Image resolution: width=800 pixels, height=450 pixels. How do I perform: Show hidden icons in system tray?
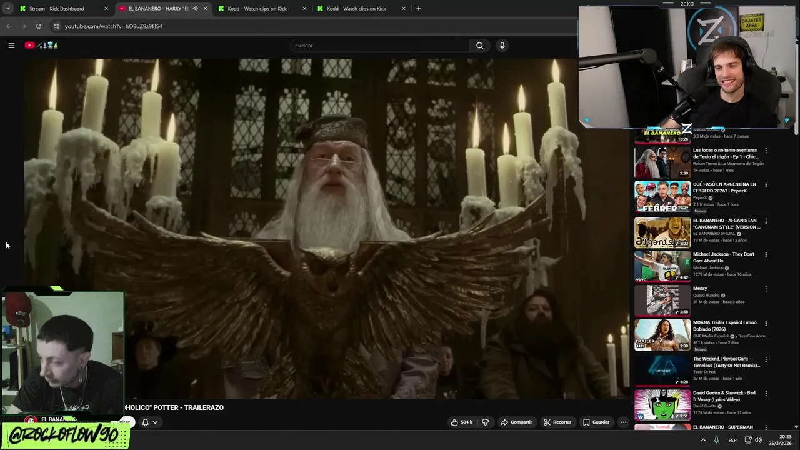click(703, 440)
